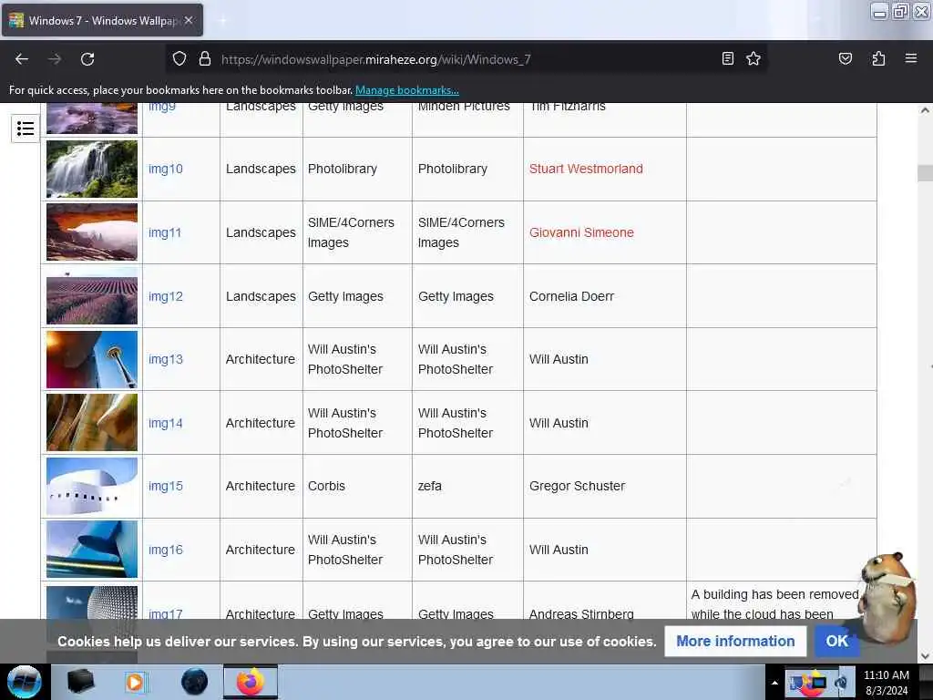Open the taskbar clock showing 11:10 AM
The width and height of the screenshot is (933, 700).
pos(886,682)
